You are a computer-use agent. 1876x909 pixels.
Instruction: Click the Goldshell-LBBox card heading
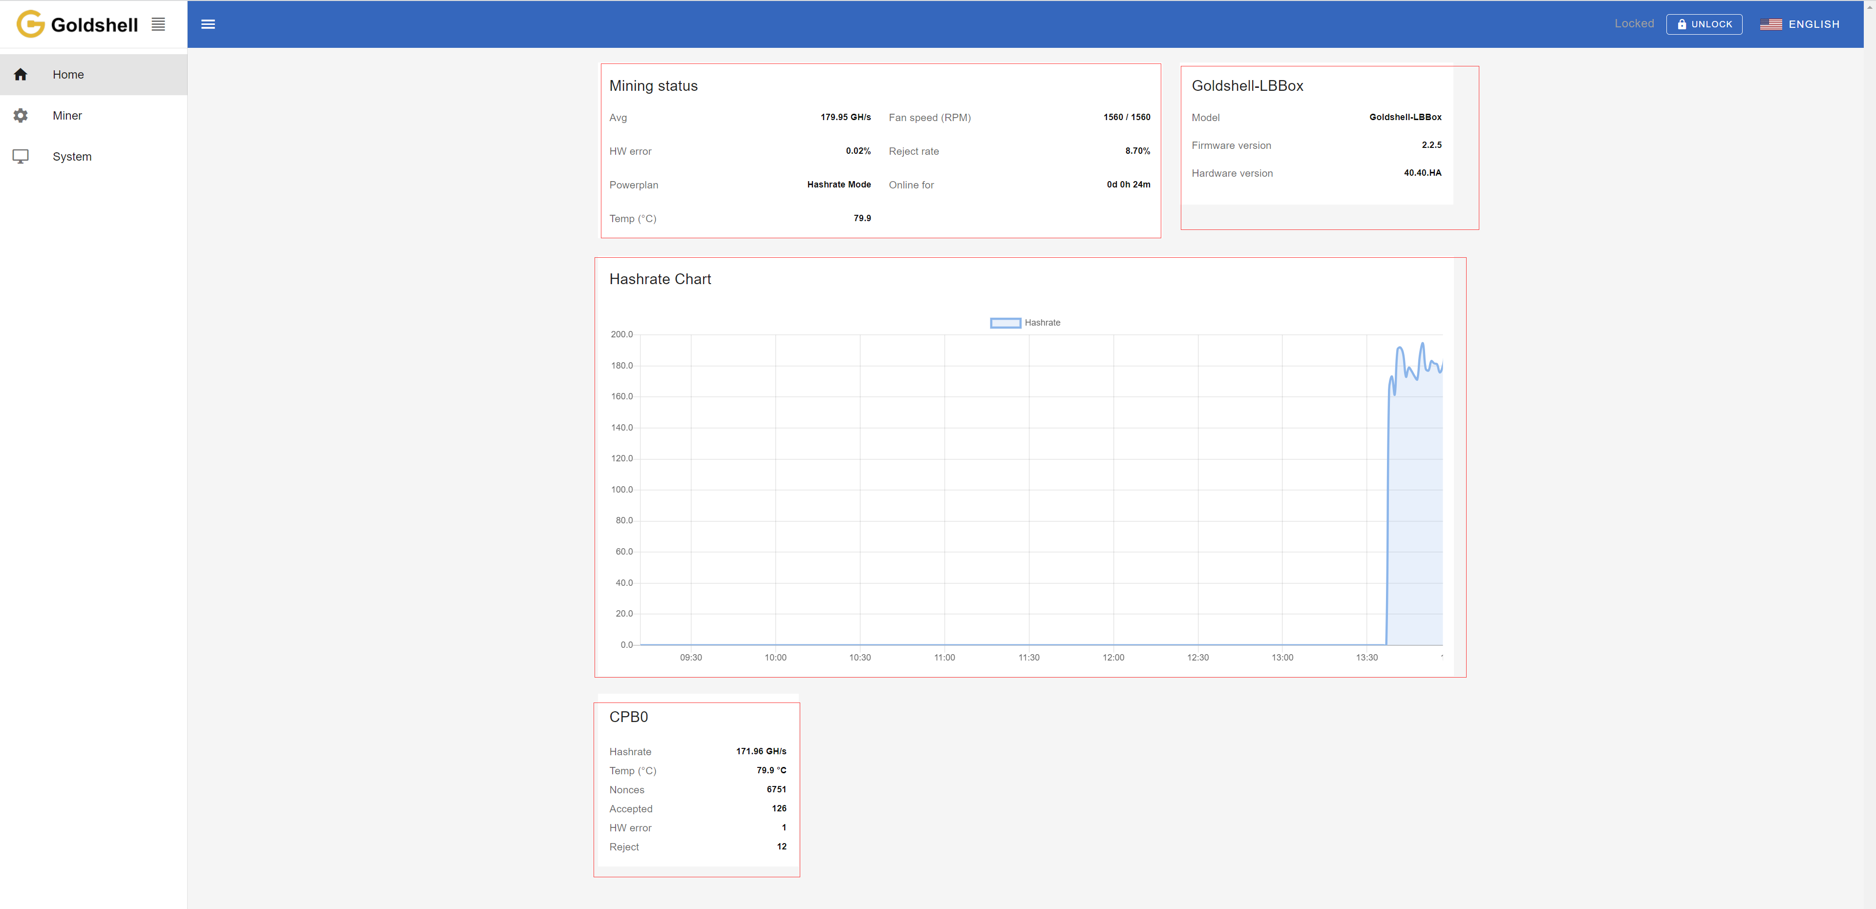pyautogui.click(x=1248, y=86)
